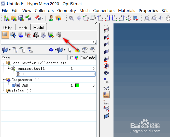Click the Isolate Only eye icon with 1
The width and height of the screenshot is (170, 137).
pos(92,50)
